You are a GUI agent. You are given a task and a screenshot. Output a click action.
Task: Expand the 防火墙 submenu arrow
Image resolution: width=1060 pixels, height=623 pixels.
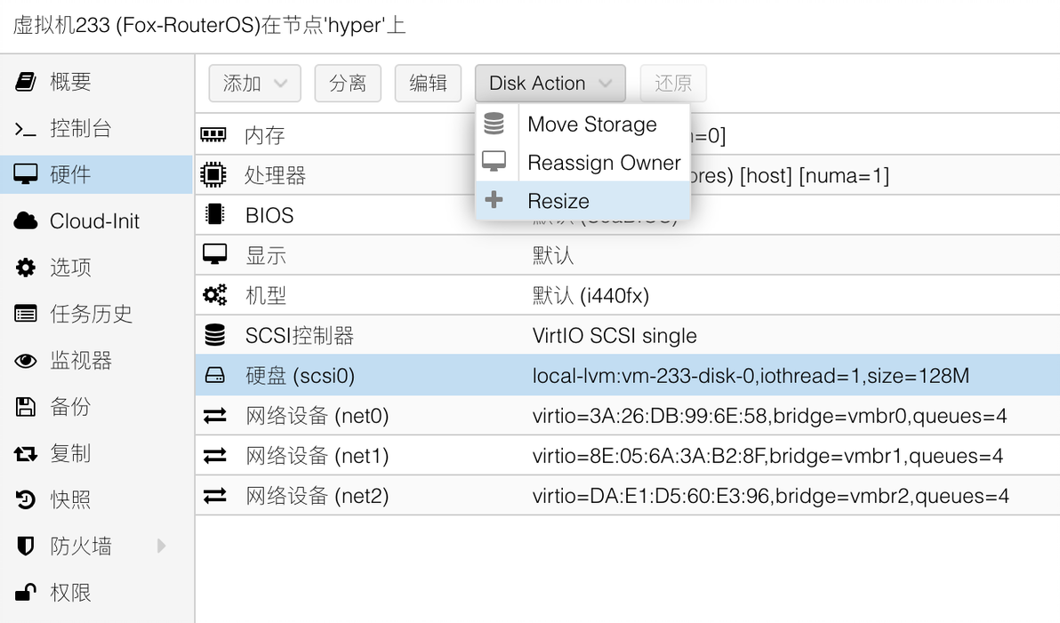point(162,546)
